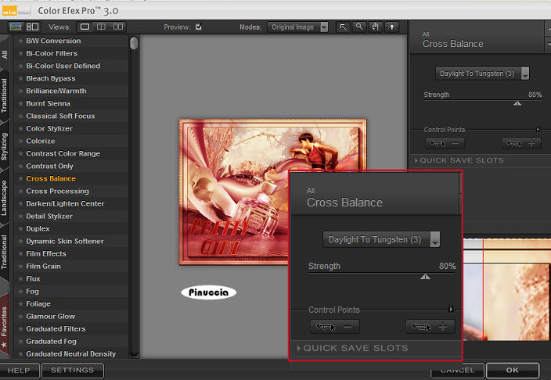
Task: Toggle favorite star for Film Grain
Action: (20, 266)
